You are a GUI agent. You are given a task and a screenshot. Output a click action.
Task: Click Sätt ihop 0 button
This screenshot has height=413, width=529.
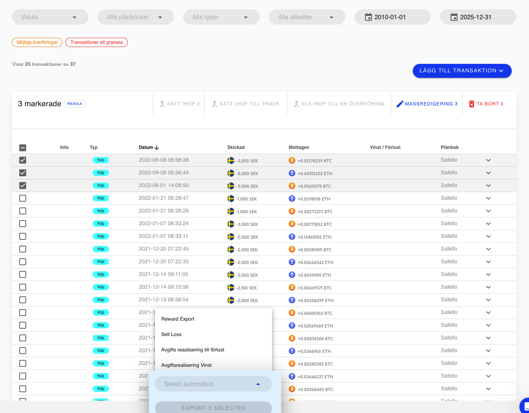point(179,104)
